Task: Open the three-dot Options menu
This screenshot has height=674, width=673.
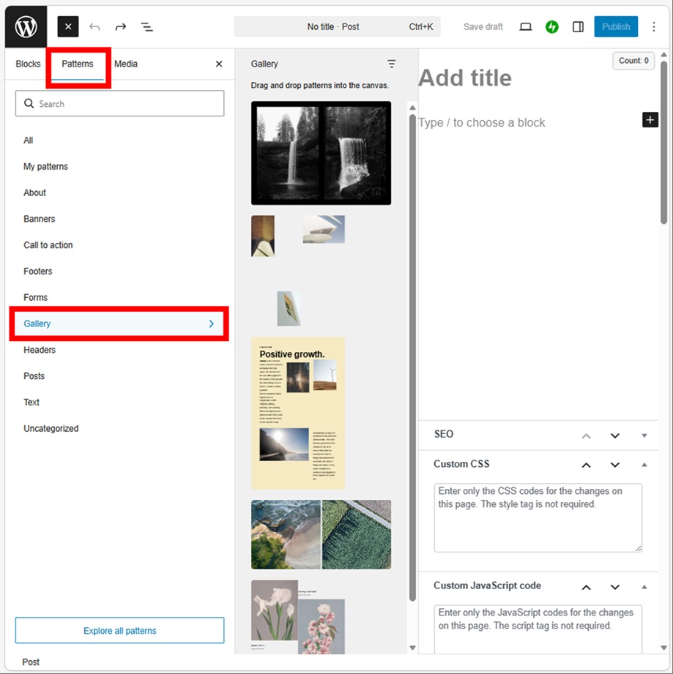Action: 654,27
